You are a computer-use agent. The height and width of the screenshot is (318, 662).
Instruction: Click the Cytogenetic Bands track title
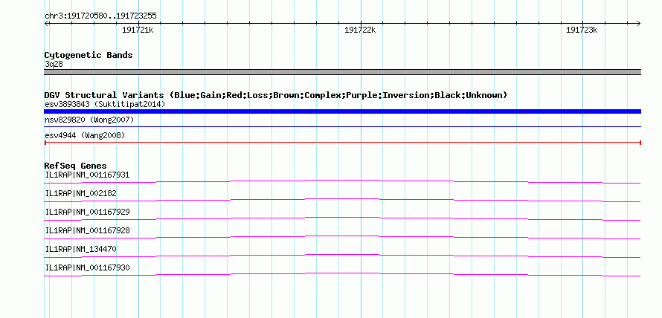89,55
